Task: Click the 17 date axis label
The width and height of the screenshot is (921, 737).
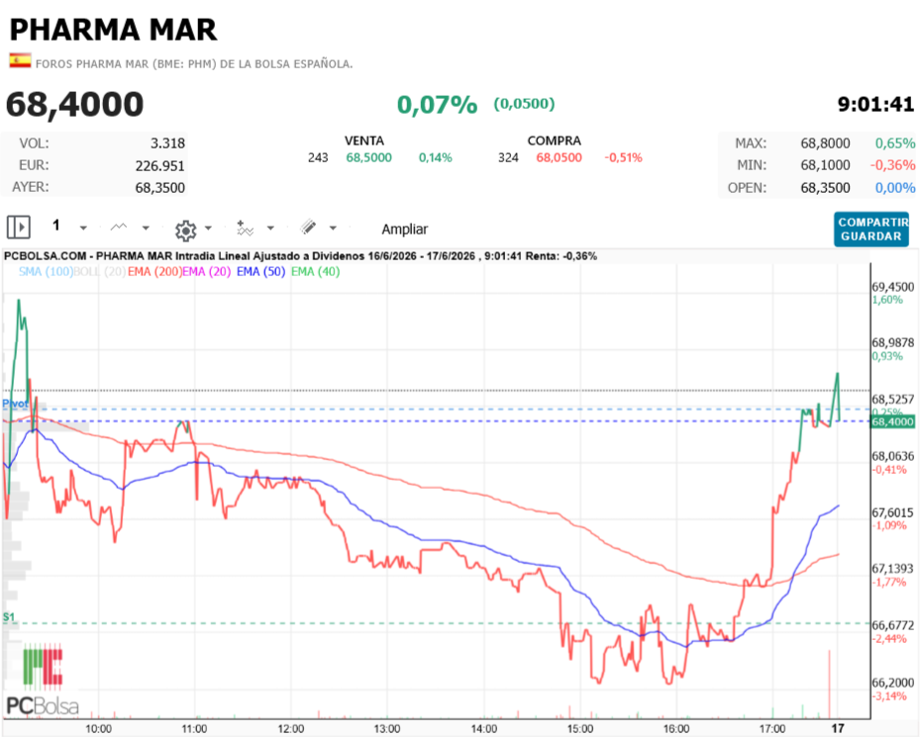Action: pyautogui.click(x=838, y=728)
